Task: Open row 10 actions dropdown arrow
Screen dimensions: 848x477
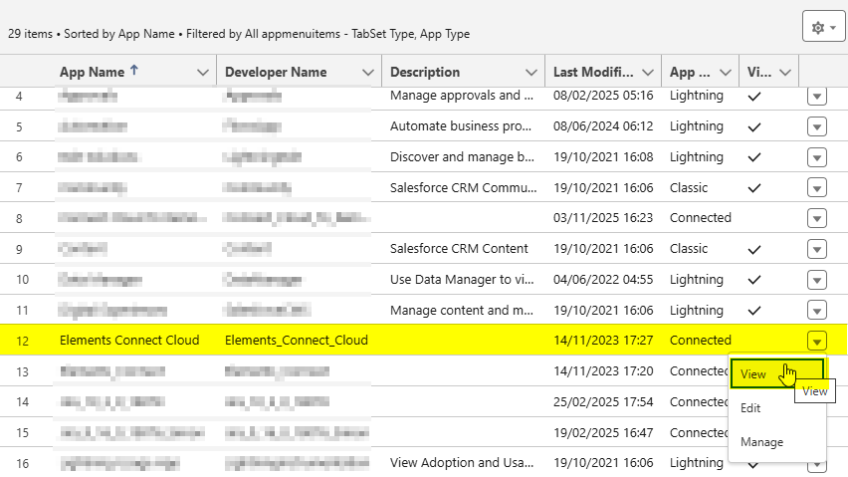Action: 817,280
